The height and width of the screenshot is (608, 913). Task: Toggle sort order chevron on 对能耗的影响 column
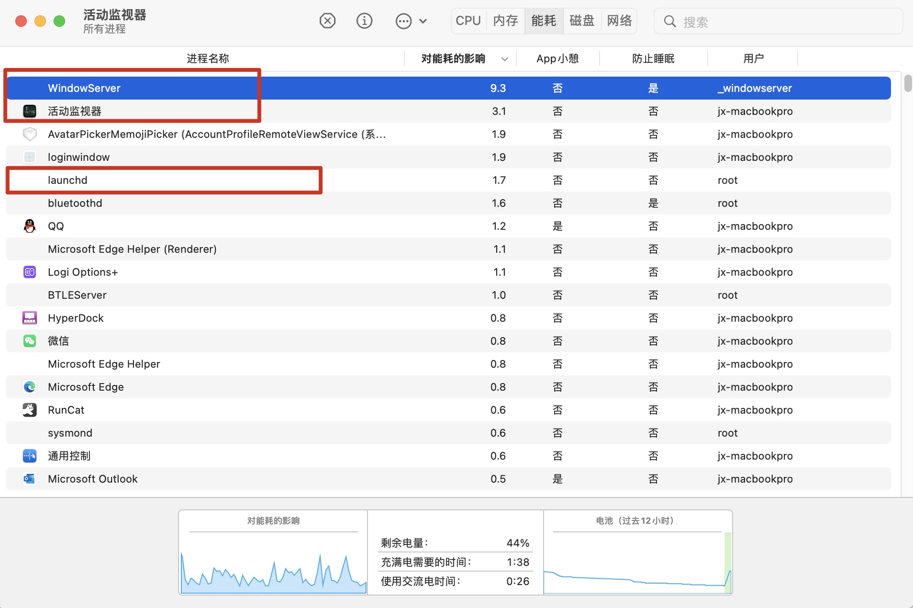(504, 59)
